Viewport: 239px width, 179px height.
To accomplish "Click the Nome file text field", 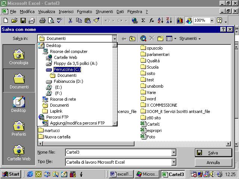I will tap(118, 153).
